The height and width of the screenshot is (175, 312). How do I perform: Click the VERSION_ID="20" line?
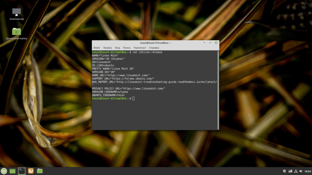104,72
